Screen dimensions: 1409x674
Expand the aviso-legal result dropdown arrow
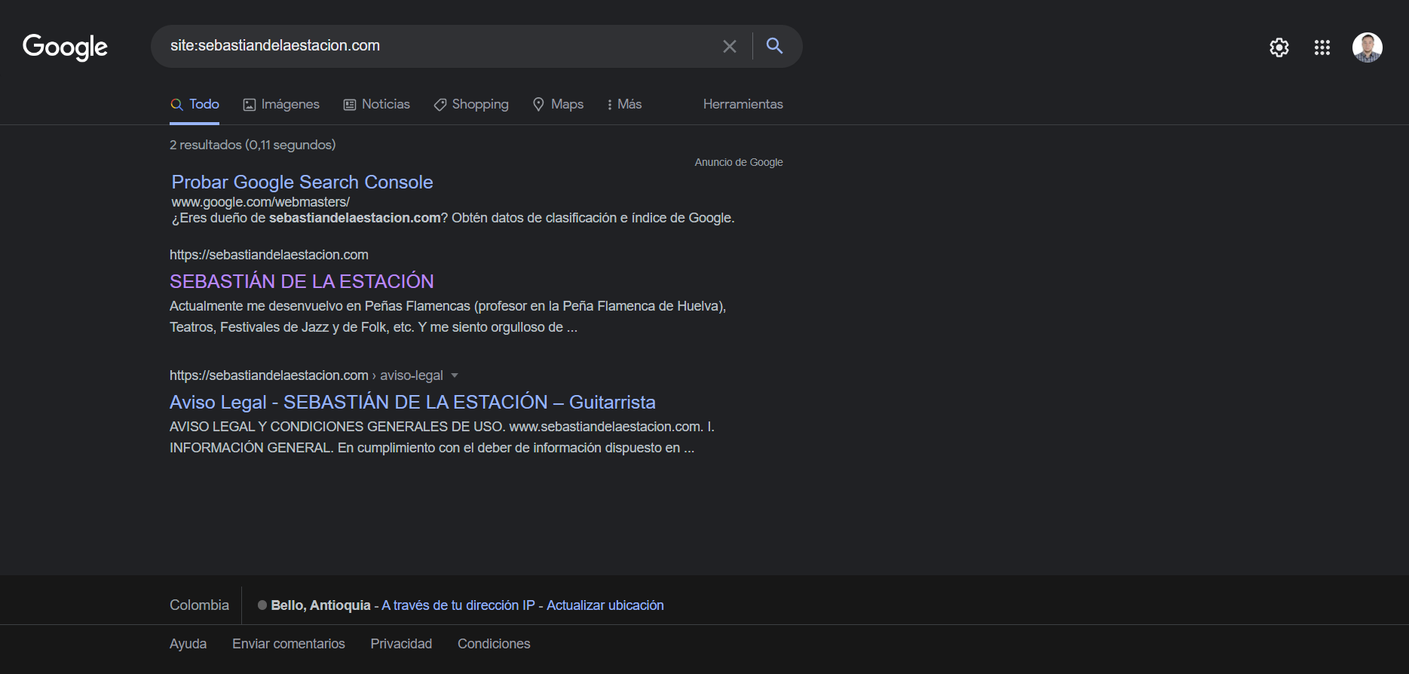[x=455, y=375]
